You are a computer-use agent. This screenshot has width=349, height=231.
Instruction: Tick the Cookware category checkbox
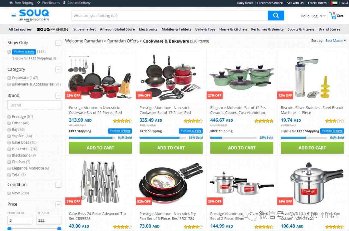pos(9,78)
